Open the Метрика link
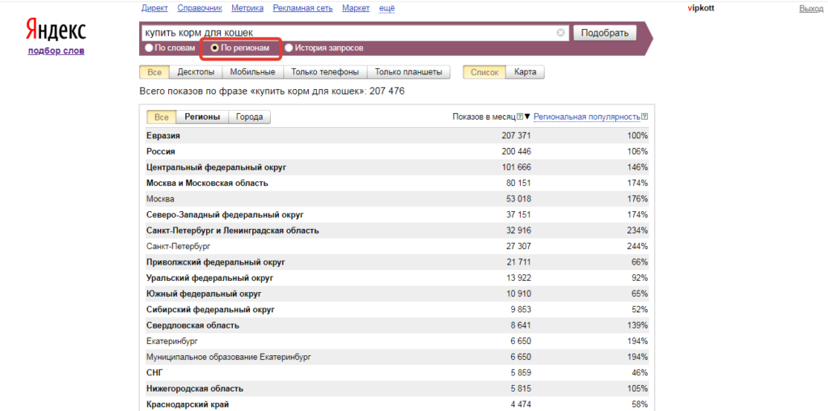The width and height of the screenshot is (828, 411). [x=247, y=8]
